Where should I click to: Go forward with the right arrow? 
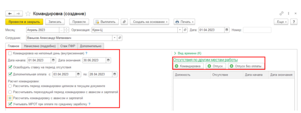click(x=18, y=14)
